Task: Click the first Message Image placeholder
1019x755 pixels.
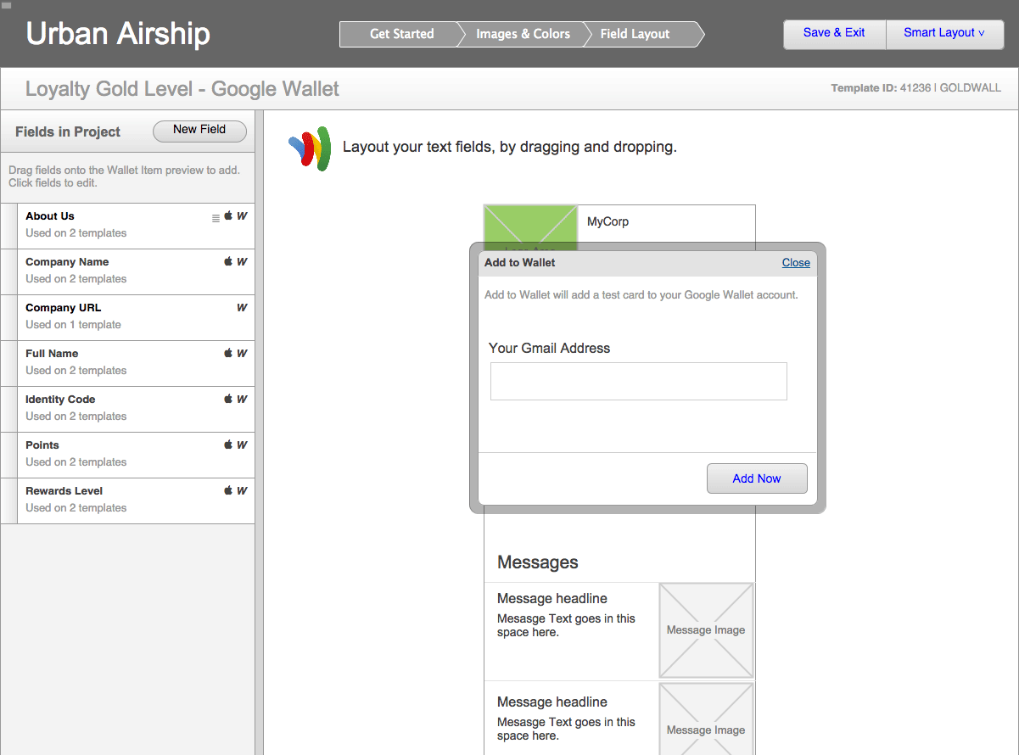Action: click(x=706, y=630)
